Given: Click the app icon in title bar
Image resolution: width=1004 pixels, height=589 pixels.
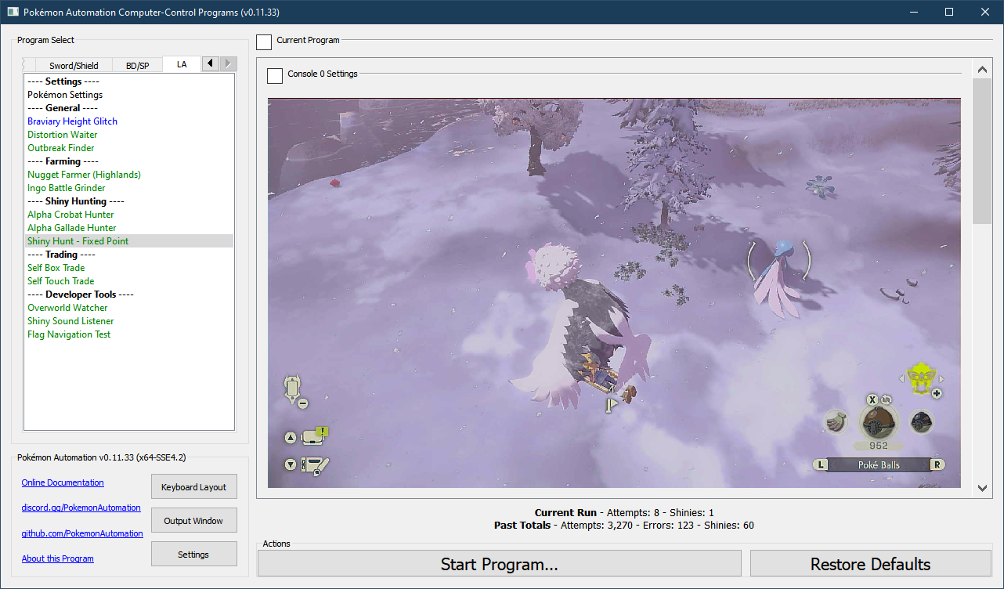Looking at the screenshot, I should coord(13,13).
